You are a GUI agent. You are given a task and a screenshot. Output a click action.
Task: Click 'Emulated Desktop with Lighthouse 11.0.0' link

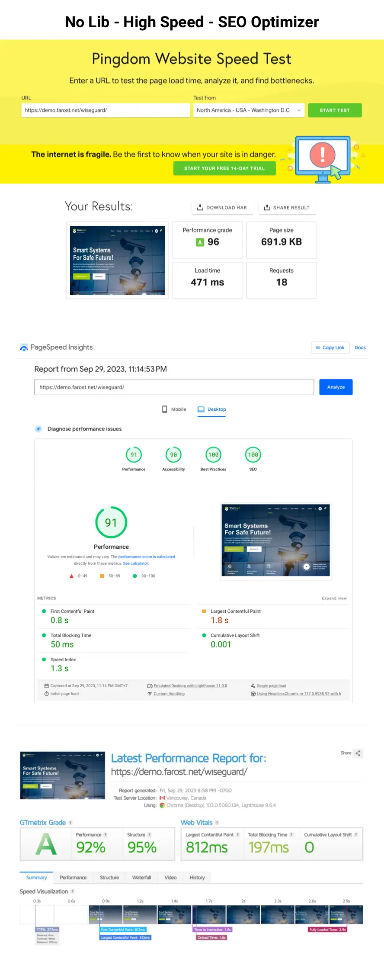pyautogui.click(x=190, y=686)
